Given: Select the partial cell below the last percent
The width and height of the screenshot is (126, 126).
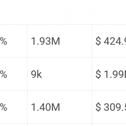Looking at the screenshot, I should [13, 125].
